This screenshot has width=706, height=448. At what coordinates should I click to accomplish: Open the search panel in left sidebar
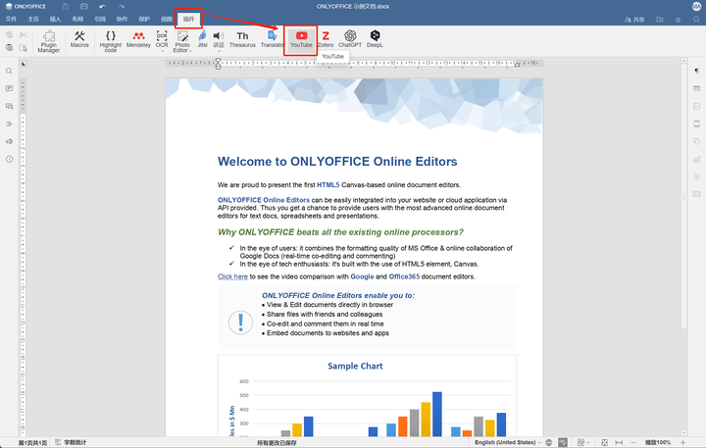click(x=9, y=71)
